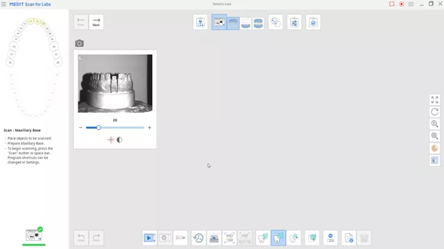Switch to the Mandibular arch stage tab

click(246, 22)
